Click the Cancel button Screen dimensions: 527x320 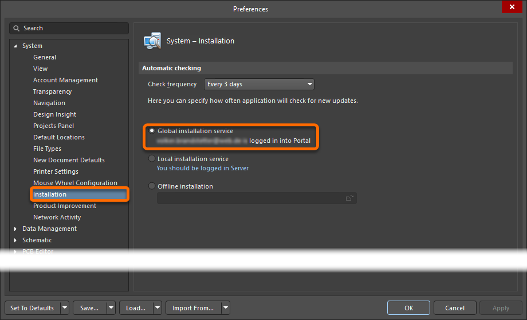(x=455, y=307)
